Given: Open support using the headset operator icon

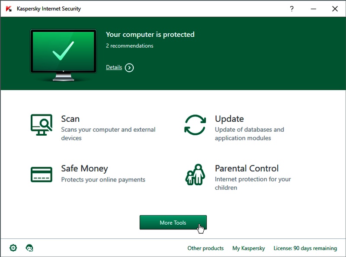Looking at the screenshot, I should tap(29, 248).
